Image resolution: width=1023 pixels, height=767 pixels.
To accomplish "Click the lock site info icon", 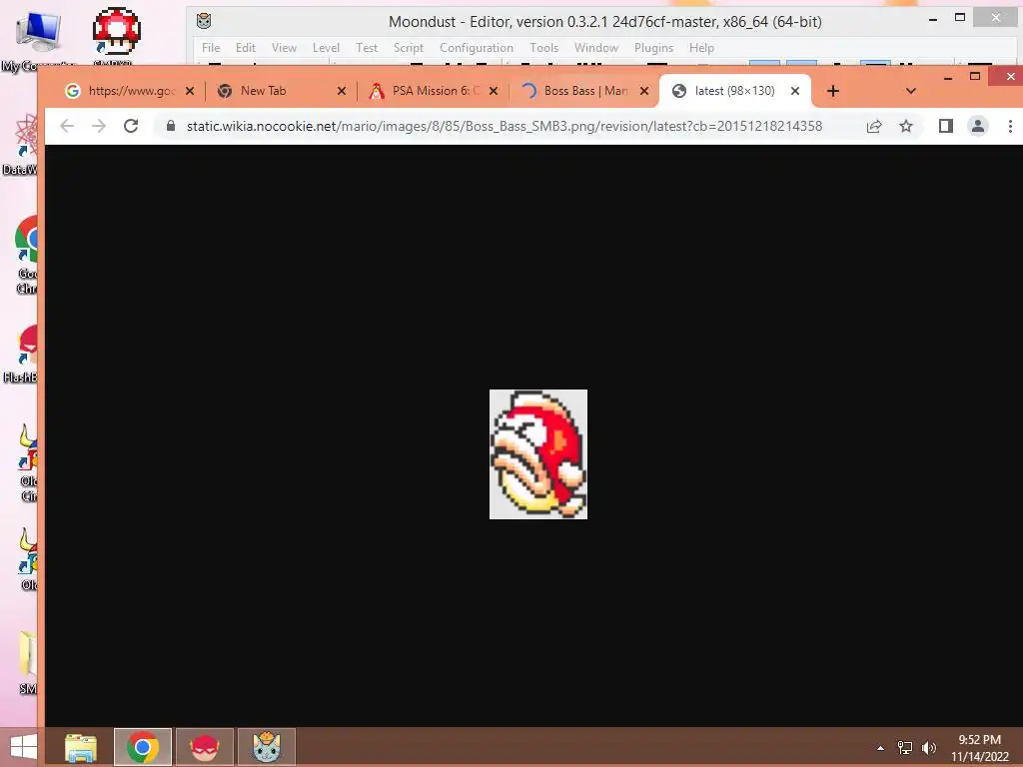I will [171, 126].
